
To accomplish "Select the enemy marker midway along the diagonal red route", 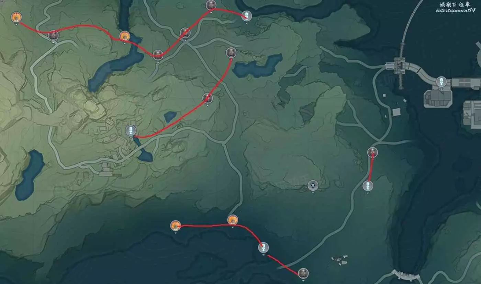I will pyautogui.click(x=207, y=98).
